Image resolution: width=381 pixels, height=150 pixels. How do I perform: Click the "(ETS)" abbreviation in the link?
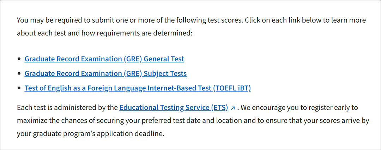pos(219,107)
